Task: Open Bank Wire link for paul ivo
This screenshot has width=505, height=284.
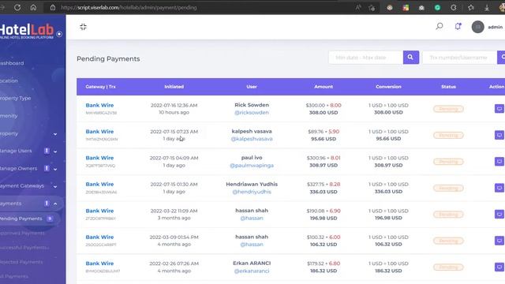Action: click(x=99, y=158)
